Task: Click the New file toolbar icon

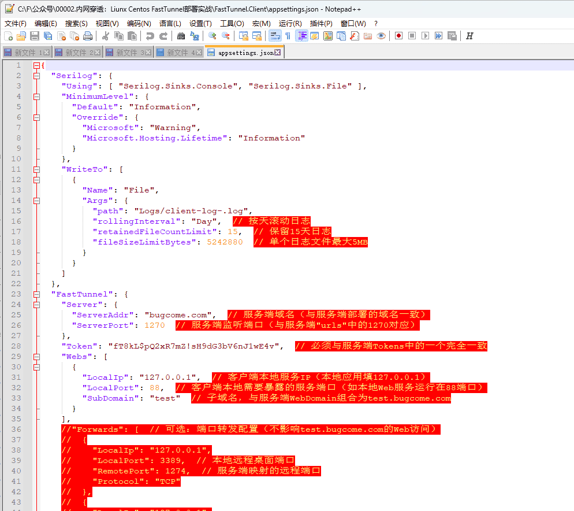Action: click(x=8, y=36)
